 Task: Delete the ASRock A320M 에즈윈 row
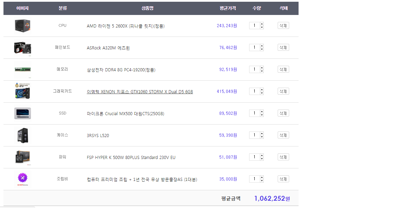point(283,47)
